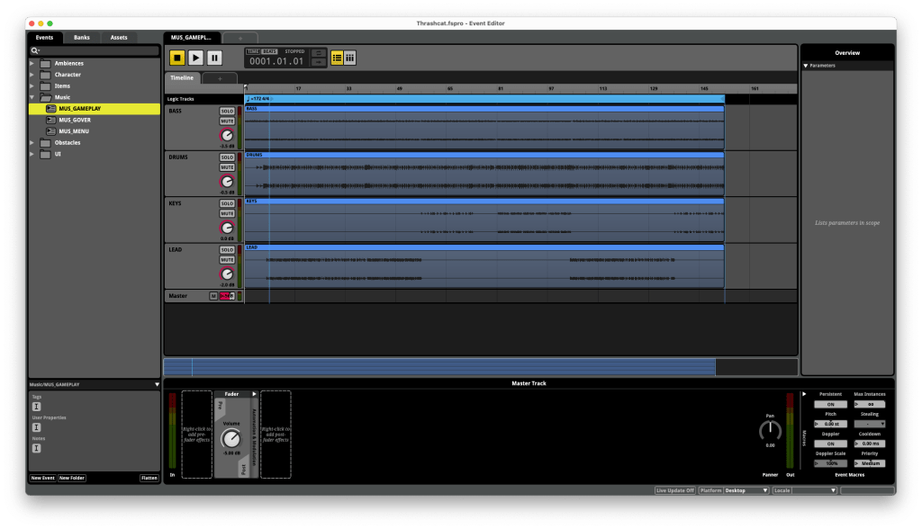Viewport: 922px width, 529px height.
Task: Click the New Event button
Action: click(42, 478)
